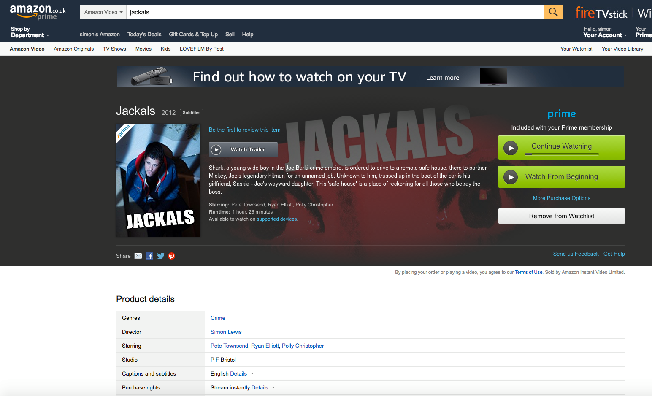The width and height of the screenshot is (652, 403).
Task: Share Jackals via email envelope icon
Action: (x=138, y=256)
